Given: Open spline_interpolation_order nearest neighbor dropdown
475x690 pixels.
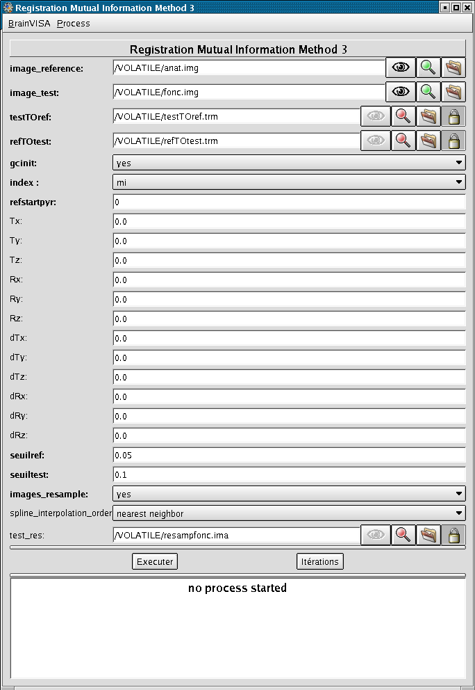Looking at the screenshot, I should (289, 513).
